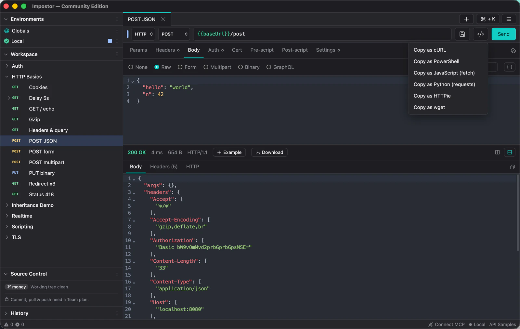Choose Copy as cURL
Image resolution: width=520 pixels, height=329 pixels.
click(x=448, y=50)
